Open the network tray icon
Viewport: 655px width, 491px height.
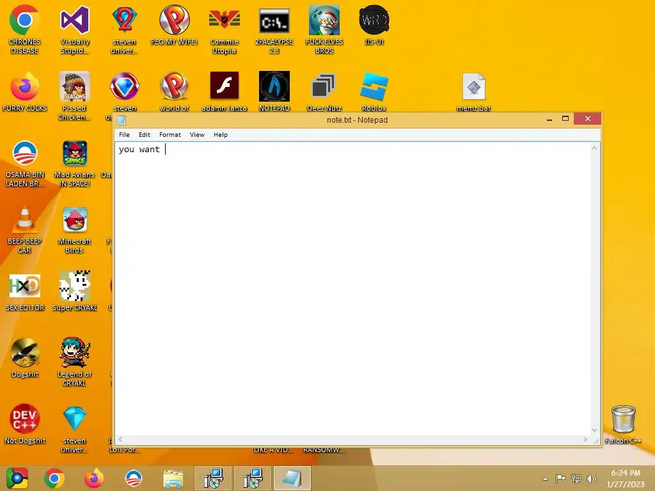(x=576, y=478)
